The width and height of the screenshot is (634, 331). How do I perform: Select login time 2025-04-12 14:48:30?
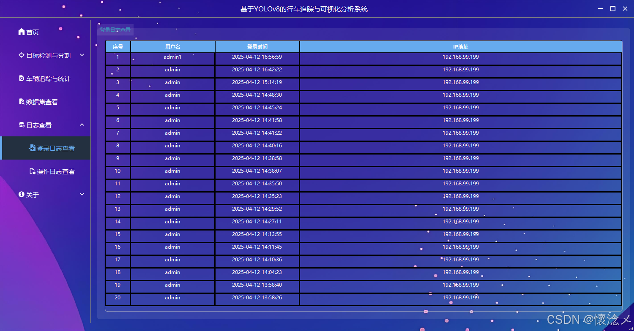click(257, 95)
